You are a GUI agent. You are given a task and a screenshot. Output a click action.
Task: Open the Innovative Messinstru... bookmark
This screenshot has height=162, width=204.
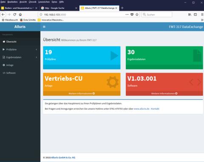click(x=51, y=20)
